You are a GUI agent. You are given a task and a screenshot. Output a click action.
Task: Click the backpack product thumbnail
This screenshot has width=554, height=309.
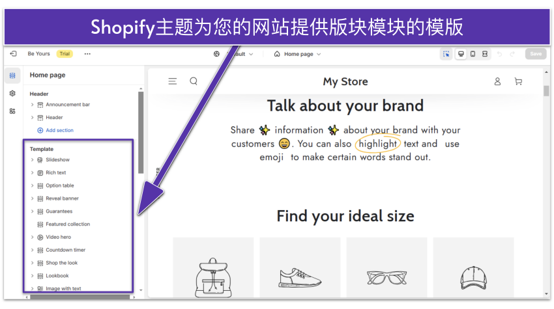coord(213,274)
